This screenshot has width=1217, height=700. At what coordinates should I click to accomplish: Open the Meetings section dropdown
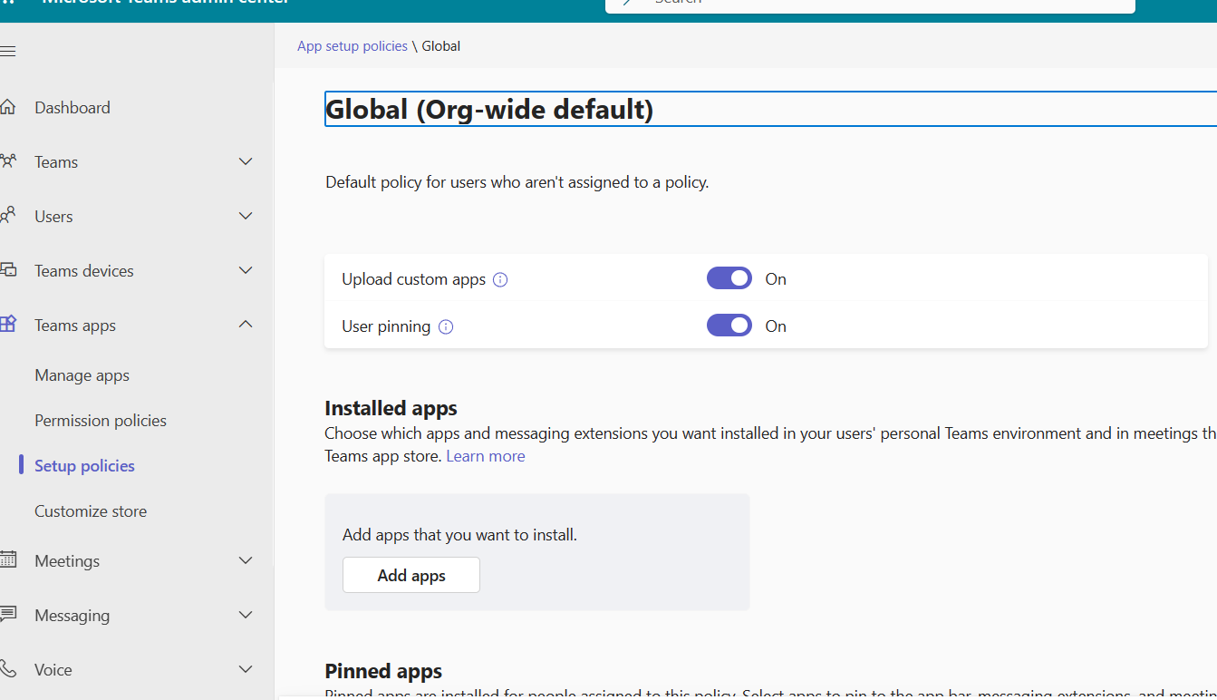[x=245, y=559]
